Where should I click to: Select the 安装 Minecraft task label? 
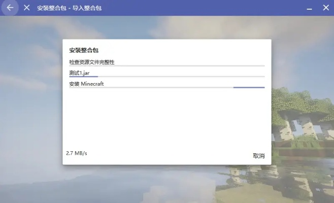[86, 84]
